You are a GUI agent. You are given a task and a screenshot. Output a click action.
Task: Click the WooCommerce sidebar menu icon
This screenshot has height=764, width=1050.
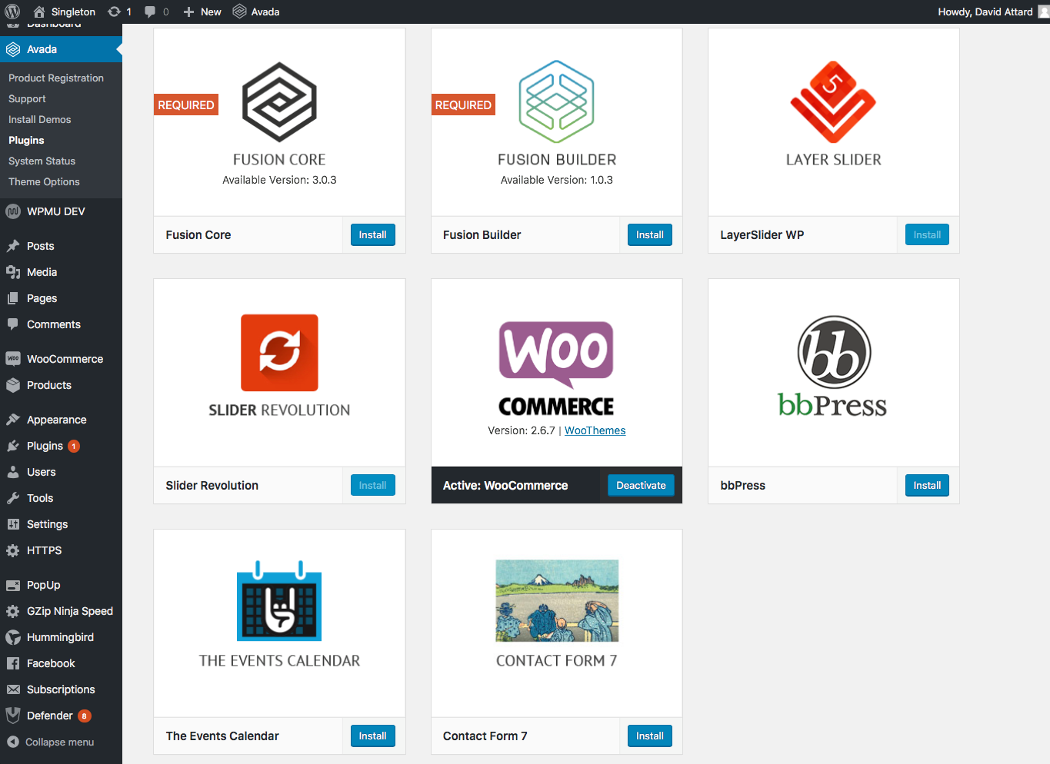[13, 359]
